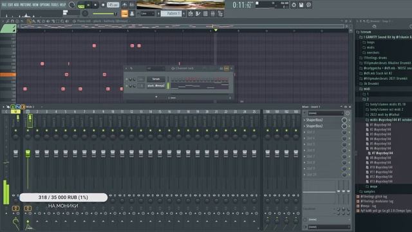Select the green channel selector next to pluck
The width and height of the screenshot is (412, 232).
[168, 86]
